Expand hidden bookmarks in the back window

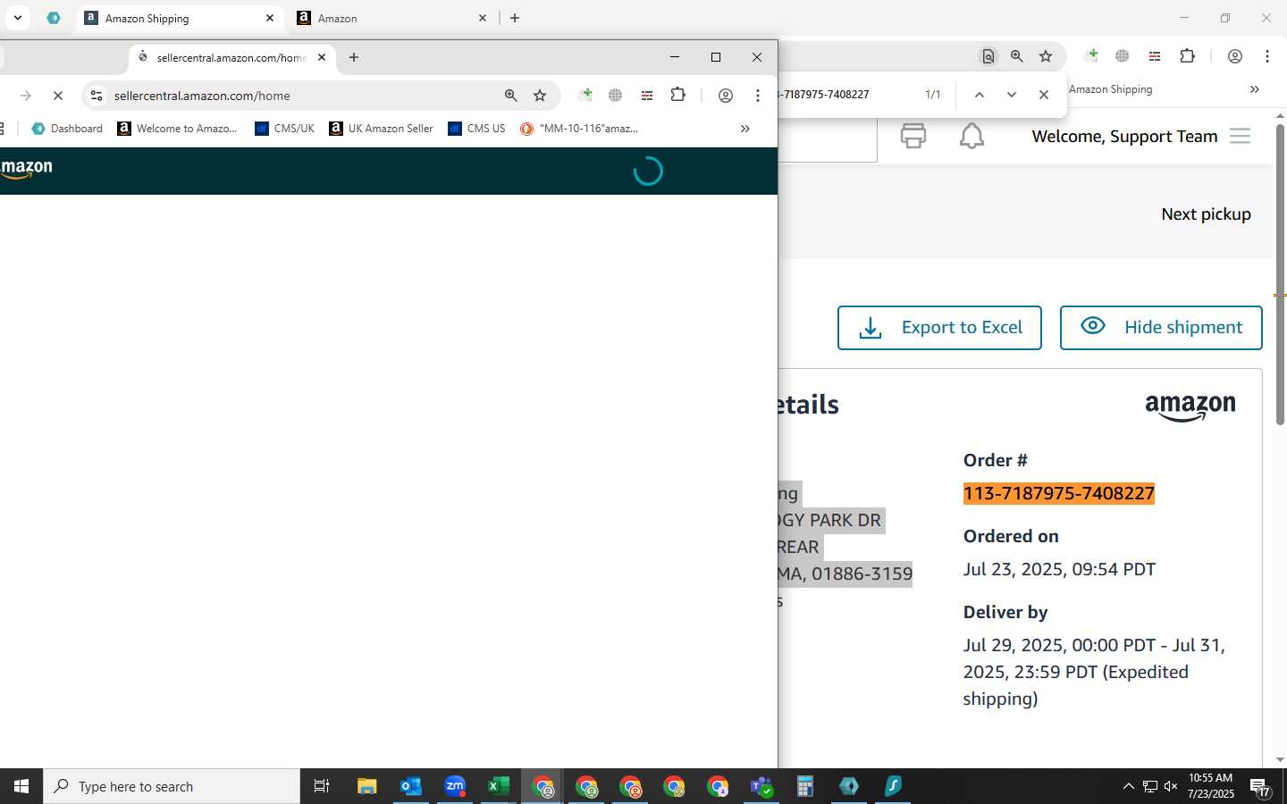pos(1254,89)
